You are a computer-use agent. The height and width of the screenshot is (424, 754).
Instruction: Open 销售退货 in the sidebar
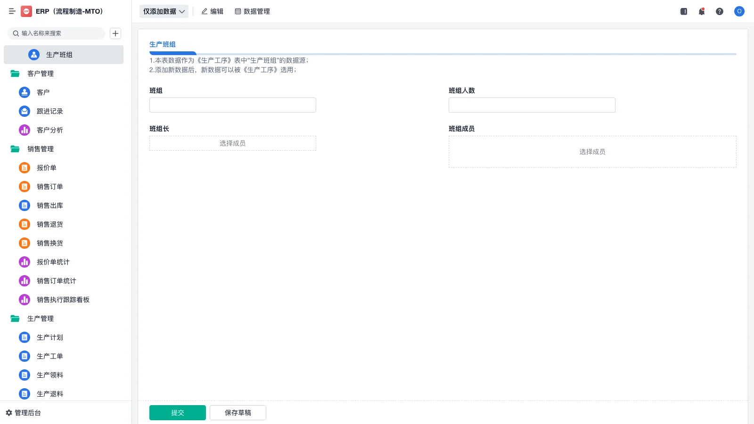click(x=64, y=224)
